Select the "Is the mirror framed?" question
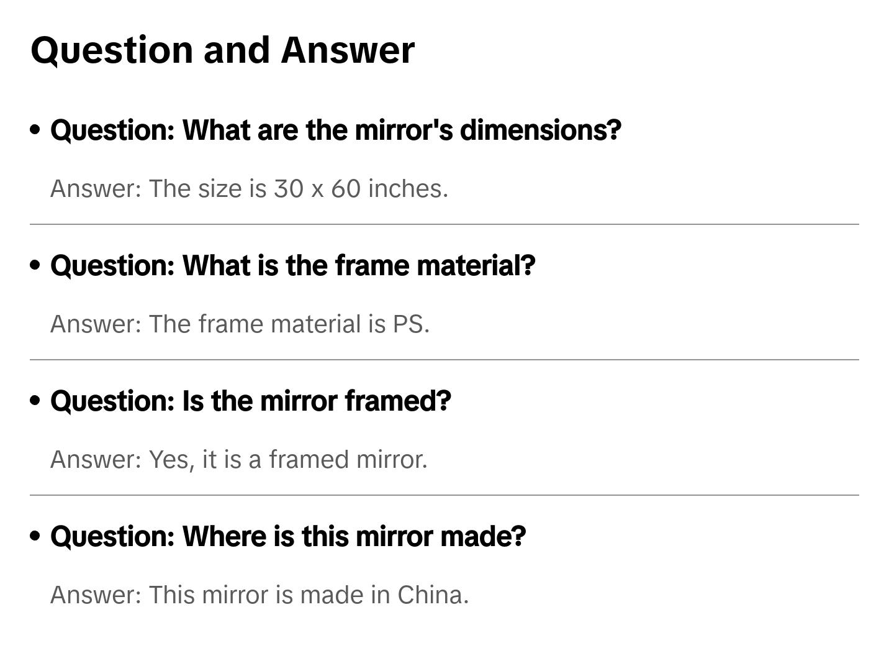Screen dimensions: 889x666 (250, 401)
